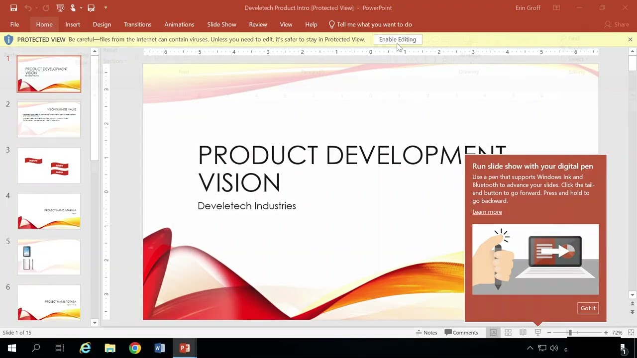This screenshot has width=637, height=358.
Task: Click the Protected View info shield icon
Action: tap(8, 39)
